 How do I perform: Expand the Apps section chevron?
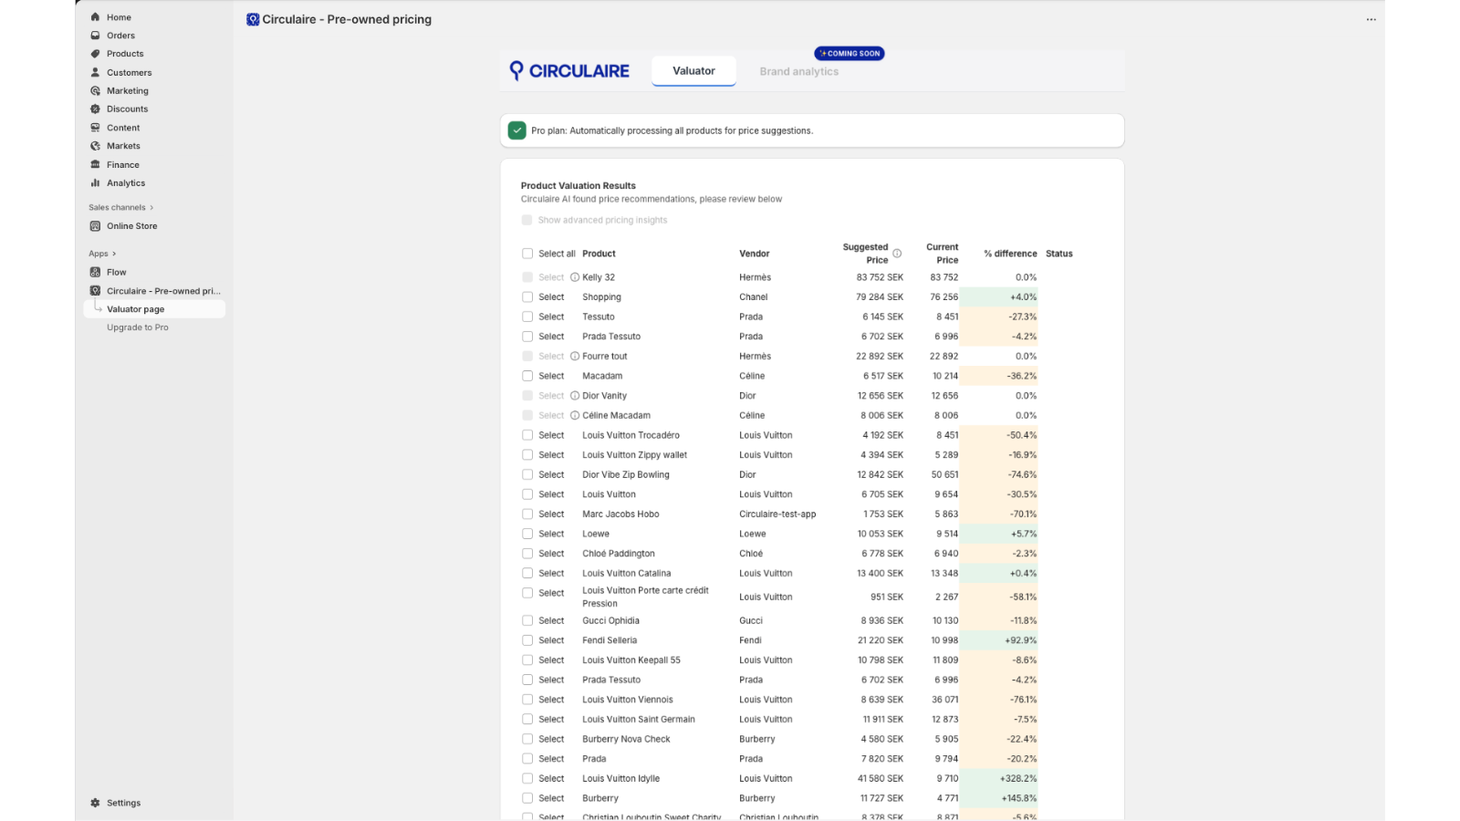tap(114, 254)
